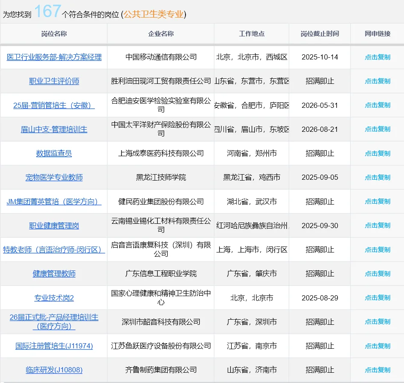
Task: Click the 2025-08-29 deadline cell
Action: click(320, 298)
